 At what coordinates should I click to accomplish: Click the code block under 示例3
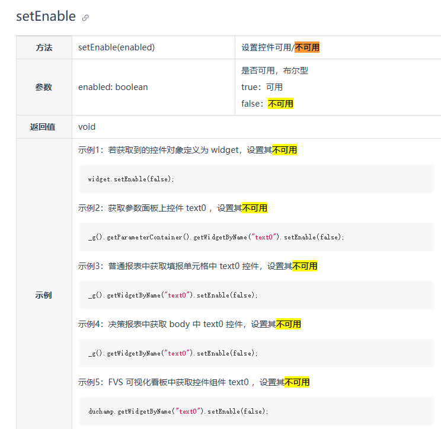[256, 295]
